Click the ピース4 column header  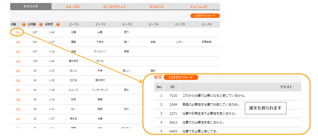pos(154,24)
